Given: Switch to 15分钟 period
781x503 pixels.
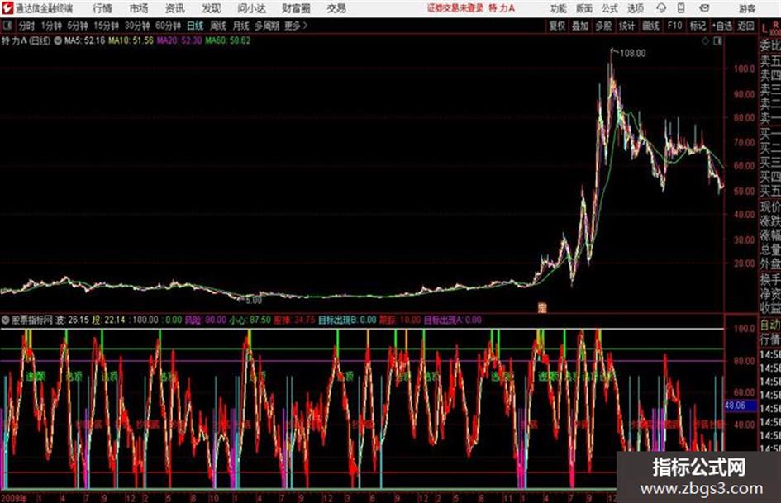Looking at the screenshot, I should click(x=107, y=26).
